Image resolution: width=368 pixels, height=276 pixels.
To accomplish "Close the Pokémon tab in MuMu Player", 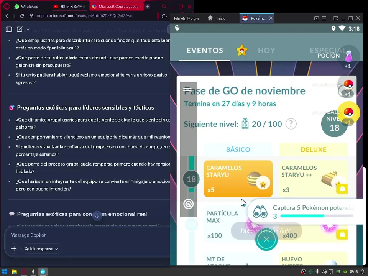I will 271,18.
